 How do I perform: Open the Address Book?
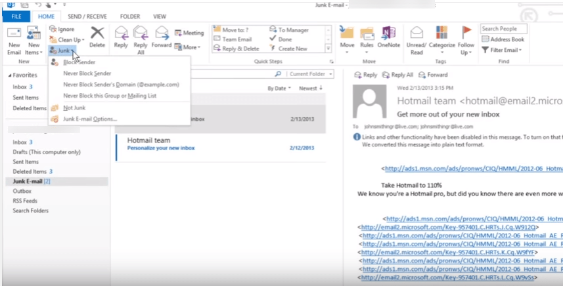coord(503,39)
